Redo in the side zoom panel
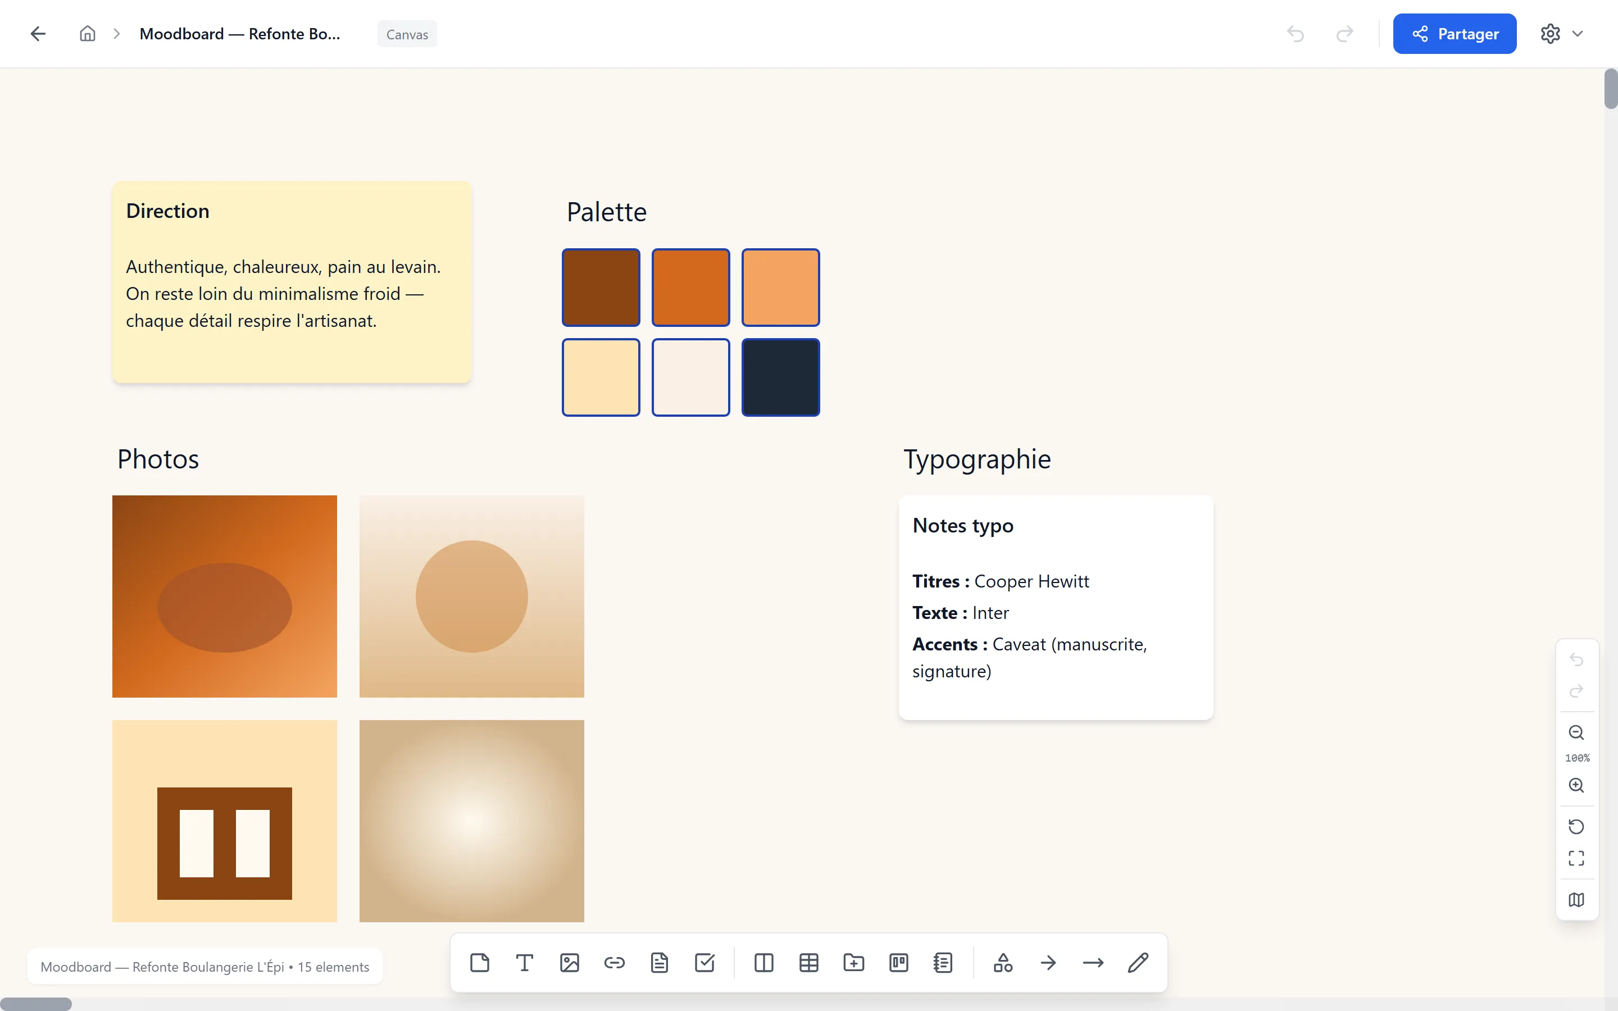Image resolution: width=1618 pixels, height=1011 pixels. pos(1576,691)
